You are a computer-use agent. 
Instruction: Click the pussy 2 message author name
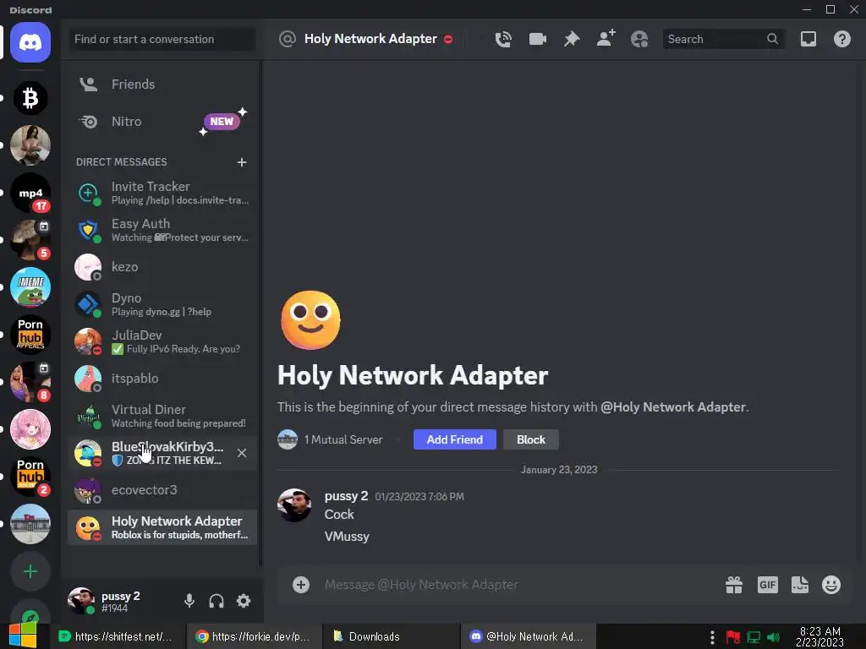346,496
